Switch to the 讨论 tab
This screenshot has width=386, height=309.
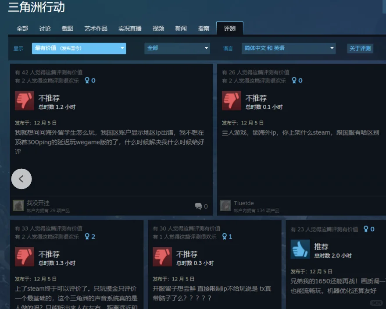(45, 28)
